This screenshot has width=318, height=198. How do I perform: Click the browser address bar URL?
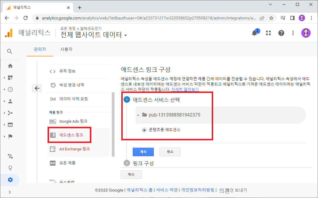point(149,18)
